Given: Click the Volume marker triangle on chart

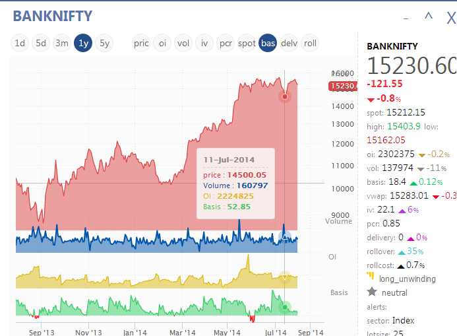Looking at the screenshot, I should point(285,236).
